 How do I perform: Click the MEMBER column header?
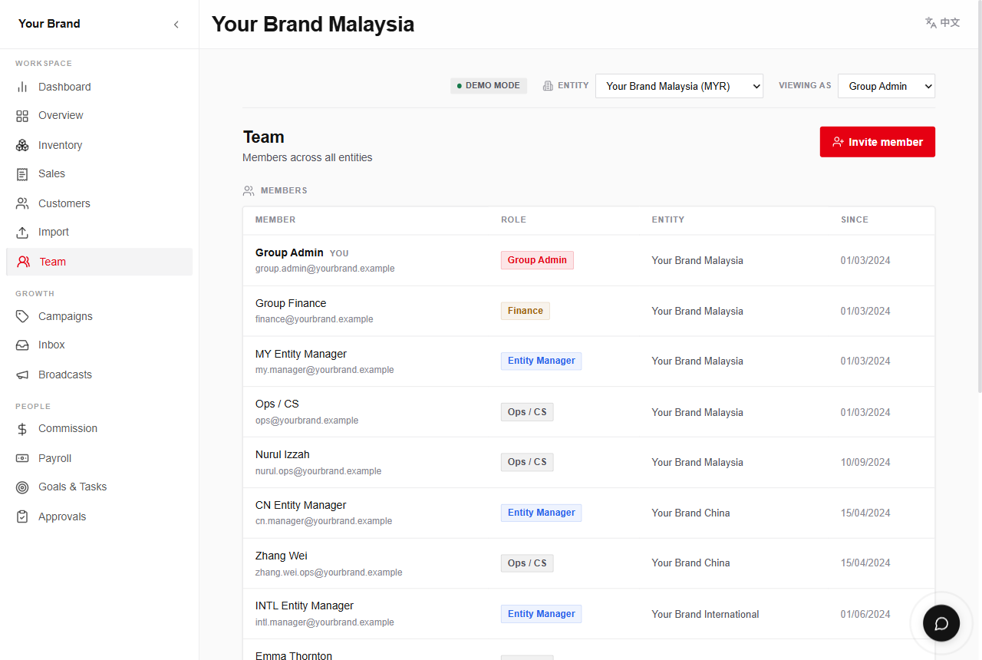pos(275,220)
